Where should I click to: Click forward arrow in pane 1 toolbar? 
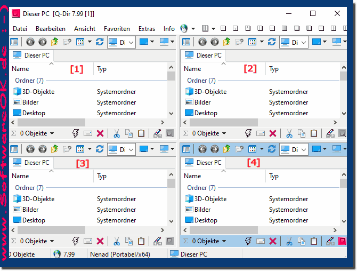[x=42, y=42]
